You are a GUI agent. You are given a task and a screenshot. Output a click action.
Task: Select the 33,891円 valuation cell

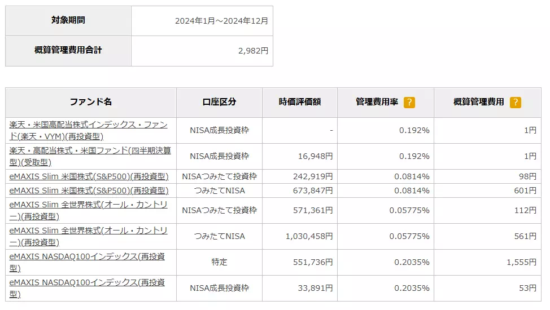pyautogui.click(x=300, y=288)
